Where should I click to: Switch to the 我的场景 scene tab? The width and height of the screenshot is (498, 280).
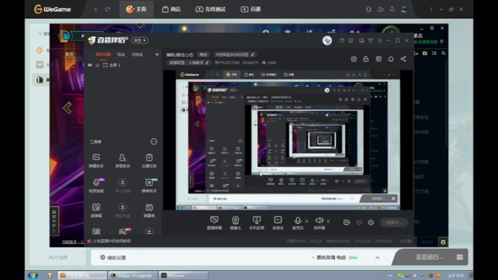[x=103, y=55]
